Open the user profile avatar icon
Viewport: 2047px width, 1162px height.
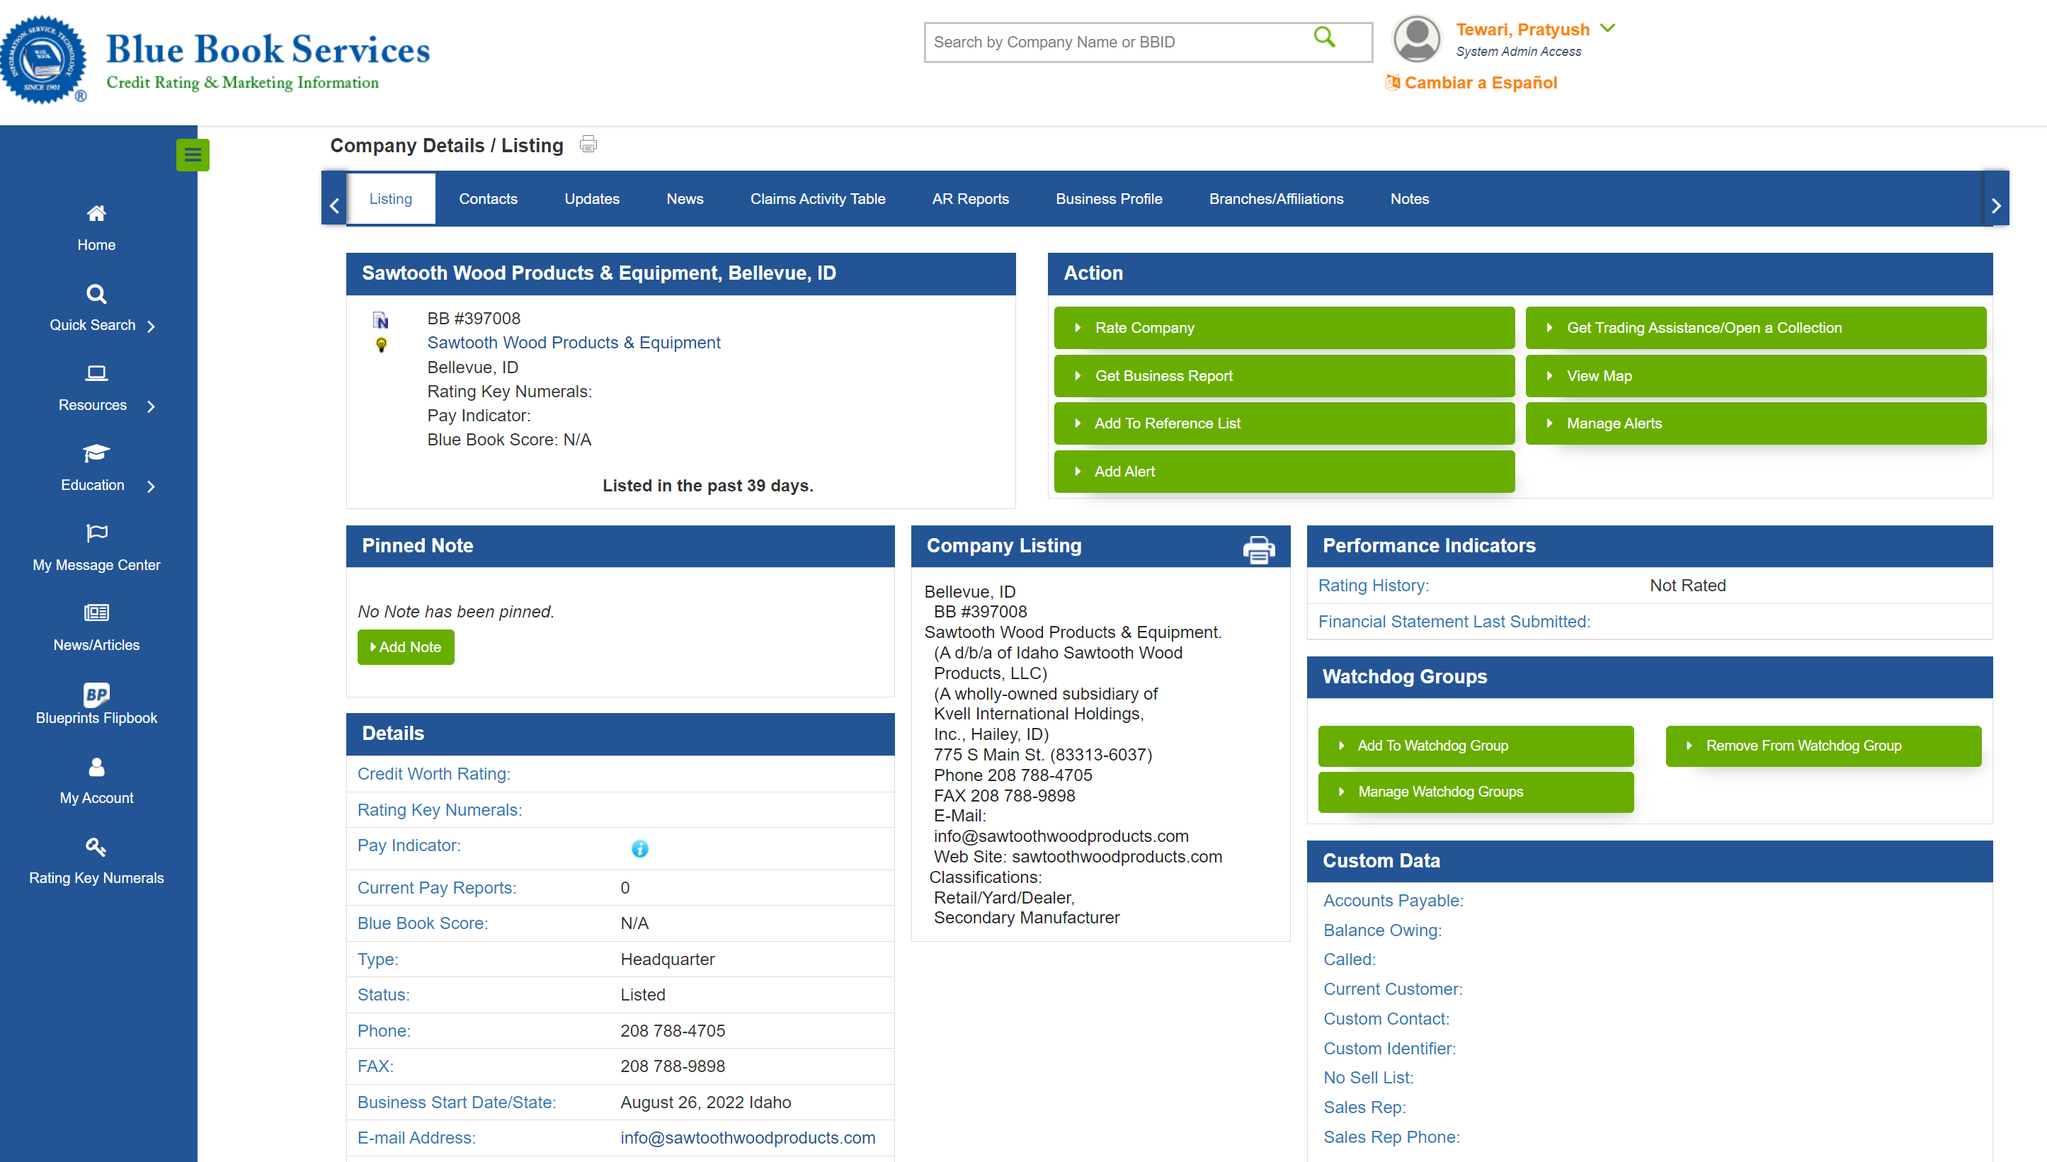coord(1417,38)
